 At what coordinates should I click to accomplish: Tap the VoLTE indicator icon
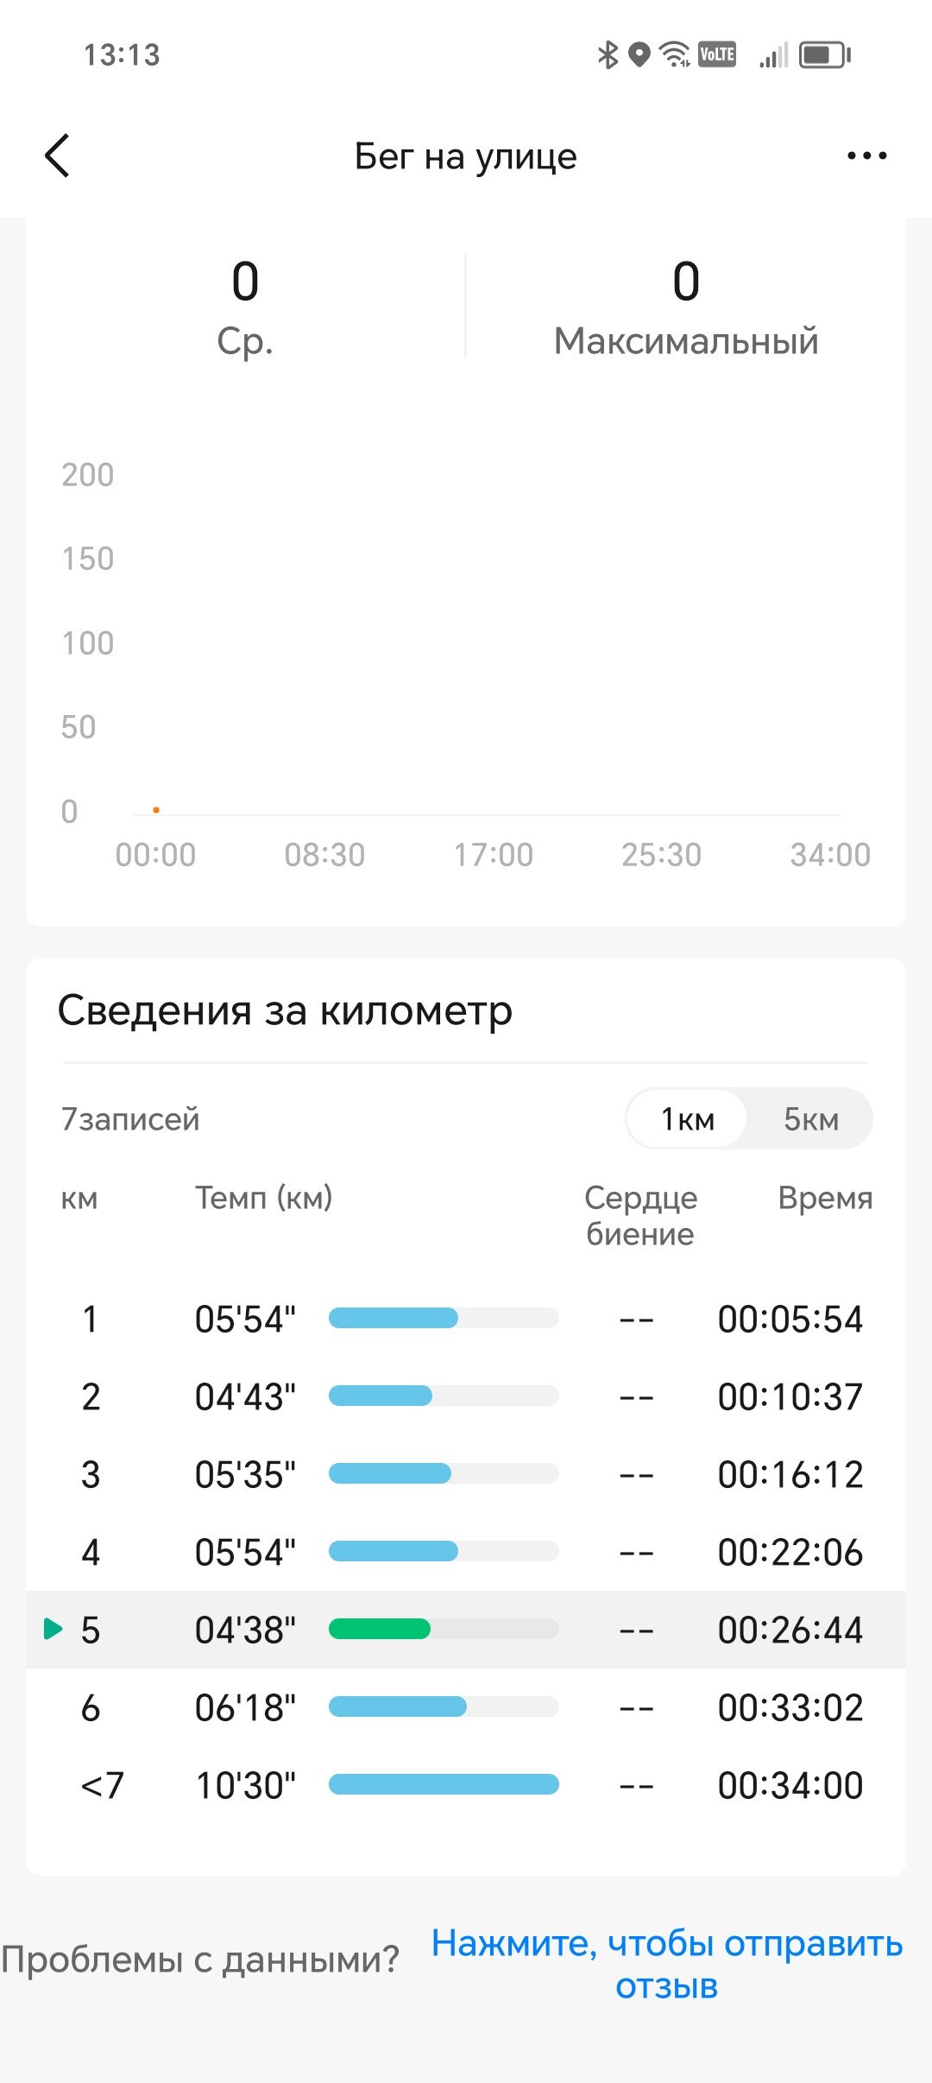(x=717, y=55)
